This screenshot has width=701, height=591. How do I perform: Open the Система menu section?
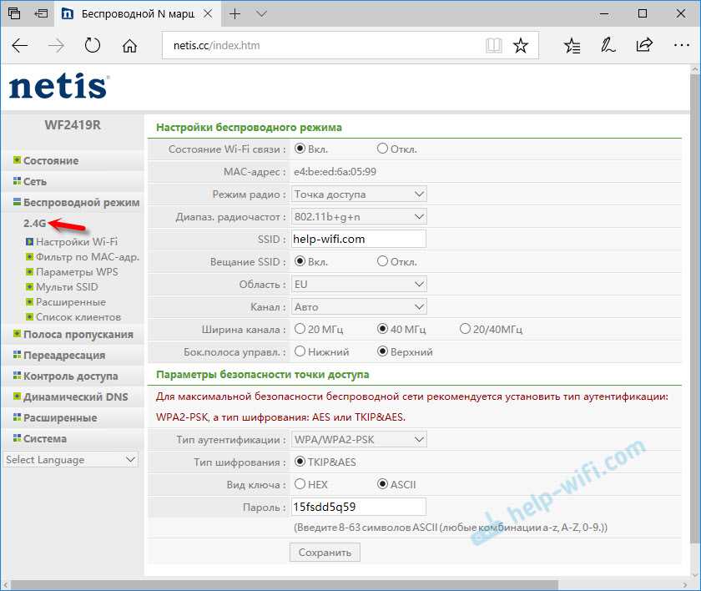coord(45,438)
